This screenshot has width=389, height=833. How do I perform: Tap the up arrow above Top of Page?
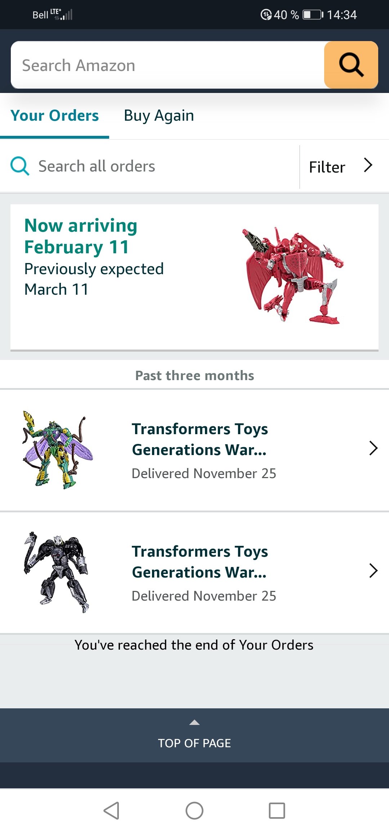point(194,722)
